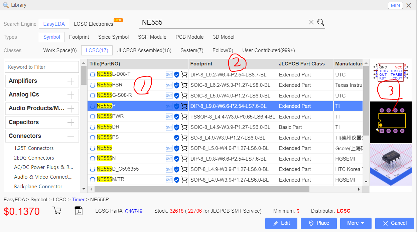The height and width of the screenshot is (232, 417).
Task: Click the cart icon in NE555L-D08-T row
Action: pos(184,74)
